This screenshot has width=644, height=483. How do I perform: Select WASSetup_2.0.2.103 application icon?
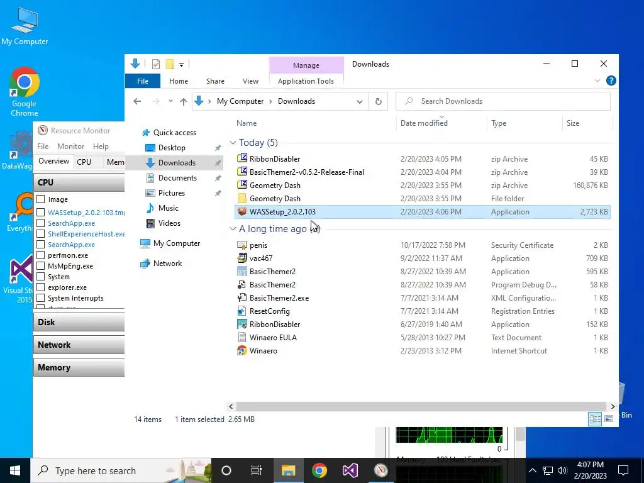[x=242, y=211]
